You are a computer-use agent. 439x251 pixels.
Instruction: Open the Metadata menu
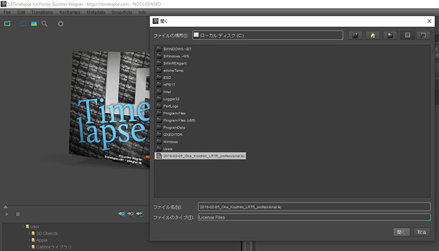(x=96, y=13)
